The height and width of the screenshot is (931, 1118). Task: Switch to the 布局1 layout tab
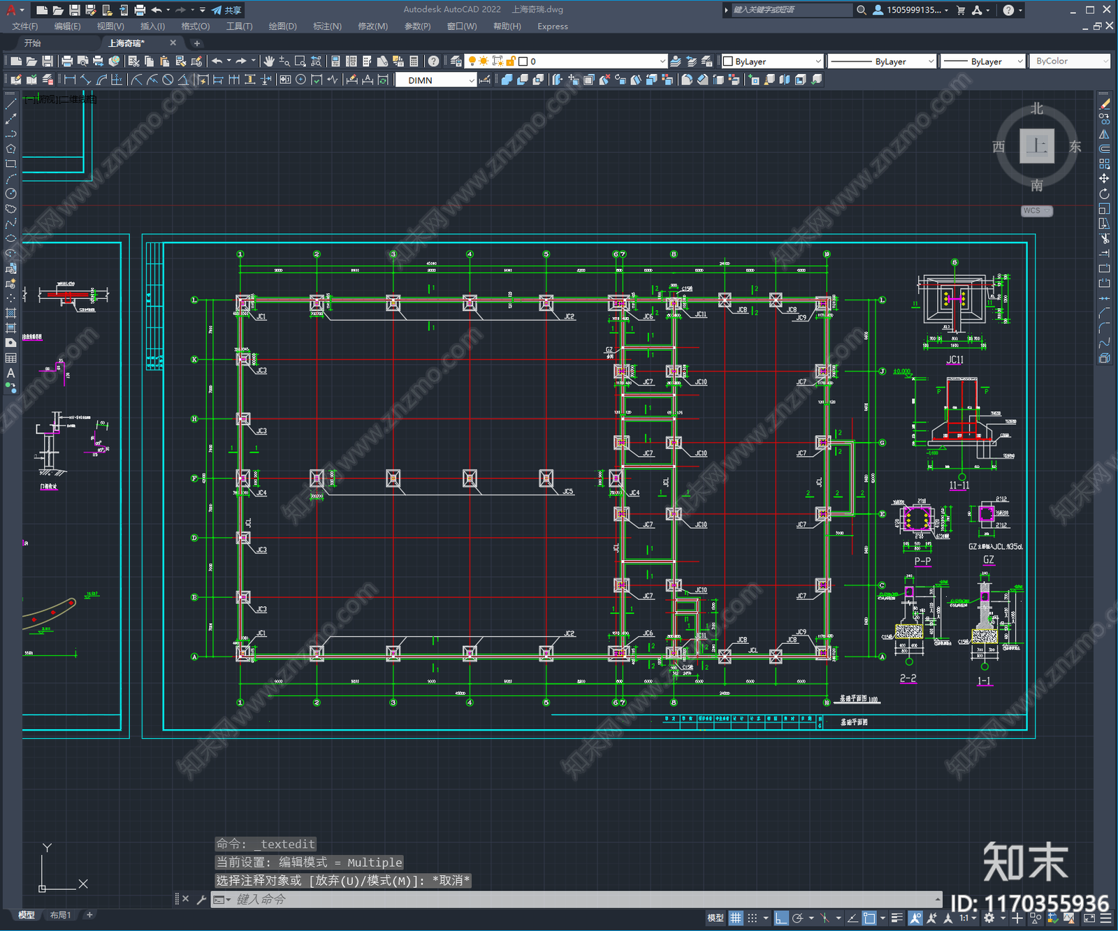(61, 915)
